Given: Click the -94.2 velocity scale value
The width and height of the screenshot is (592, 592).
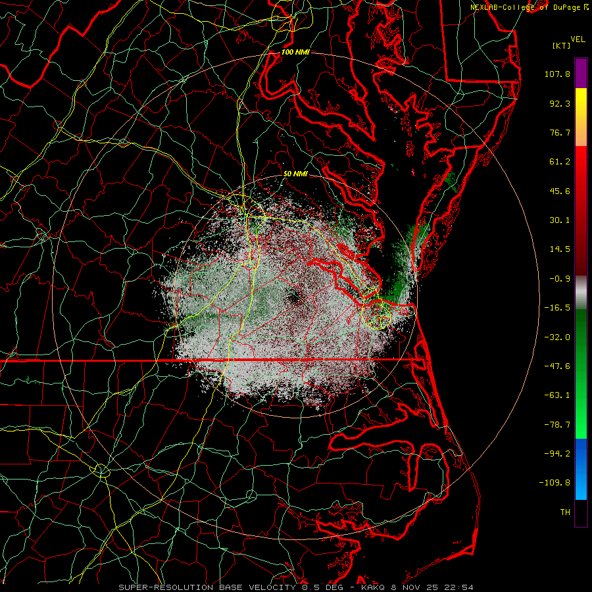Looking at the screenshot, I should click(x=557, y=454).
